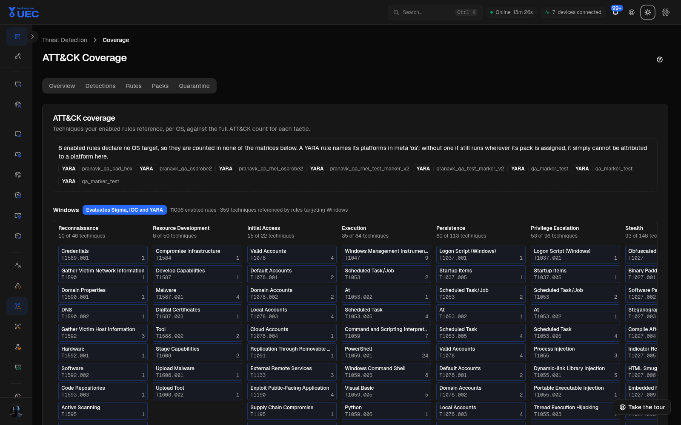
Task: Switch to the Overview tab
Action: 62,86
